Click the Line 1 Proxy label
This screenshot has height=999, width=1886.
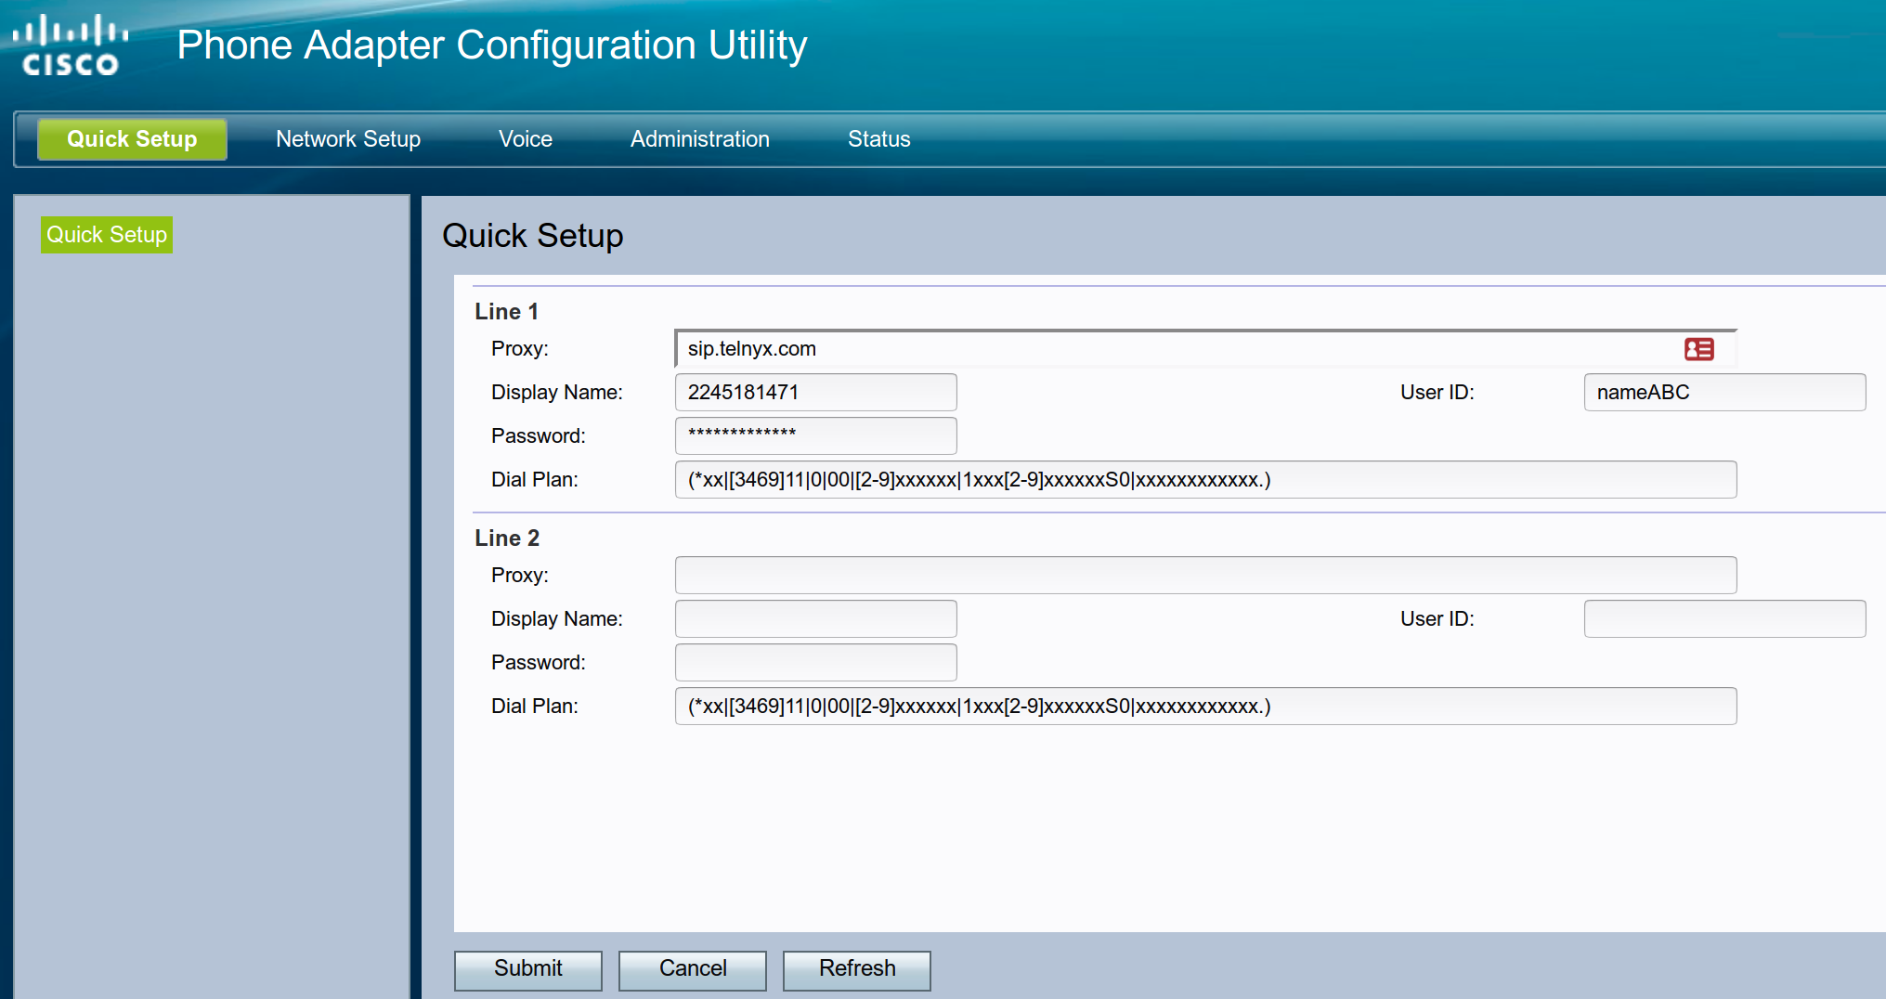520,349
